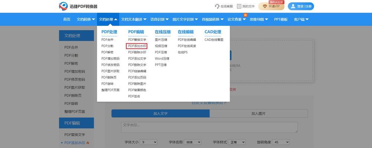Select PDF压缩 in the dropdown menu
This screenshot has width=372, height=148.
[x=161, y=52]
